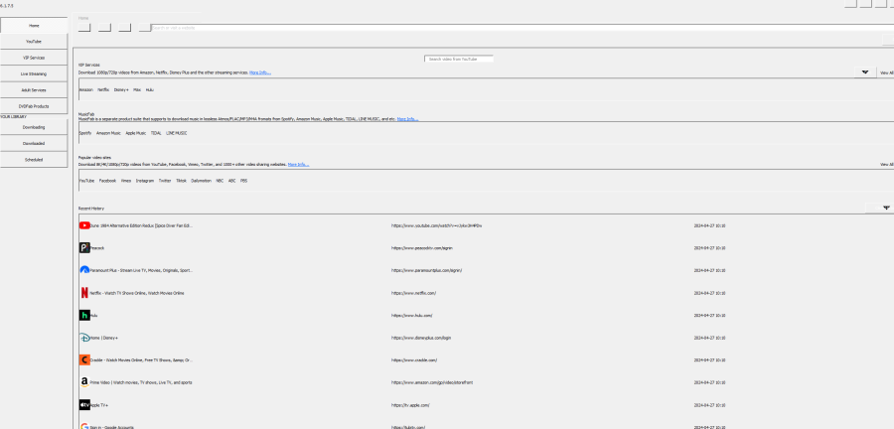Viewport: 894px width, 429px height.
Task: Open the Disney+ icon in history
Action: click(x=84, y=338)
